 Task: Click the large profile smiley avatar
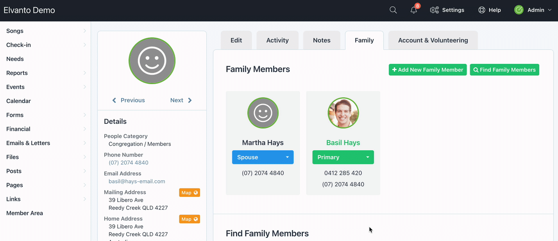152,61
